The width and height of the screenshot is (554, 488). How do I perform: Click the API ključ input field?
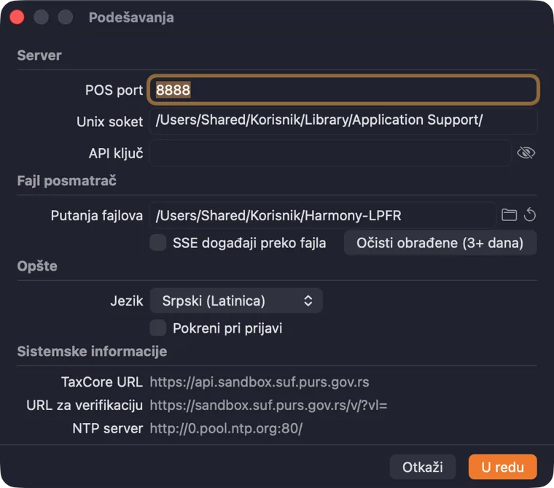330,153
